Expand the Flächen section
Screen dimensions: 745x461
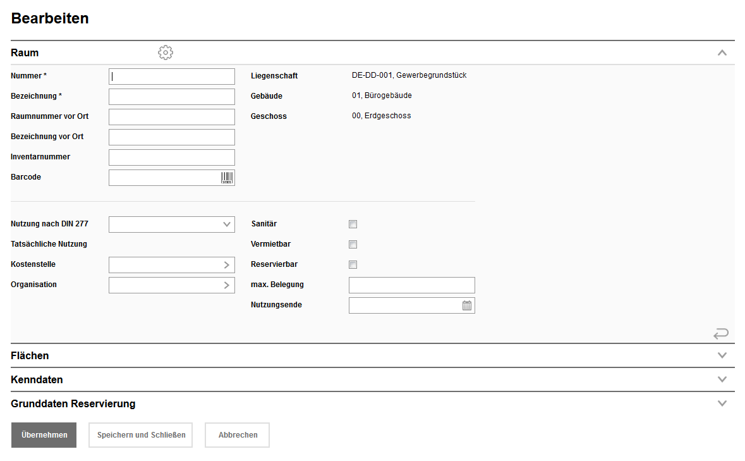[x=722, y=355]
